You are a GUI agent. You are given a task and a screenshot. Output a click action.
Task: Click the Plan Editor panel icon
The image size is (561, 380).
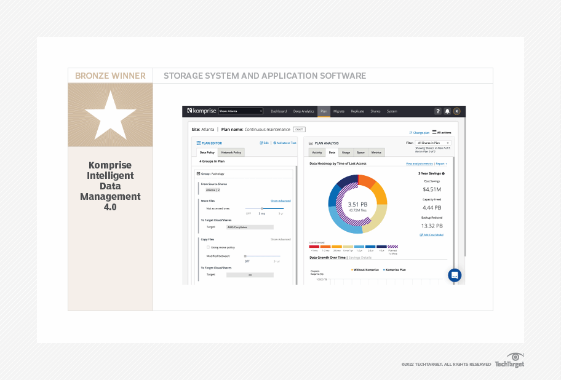point(197,143)
